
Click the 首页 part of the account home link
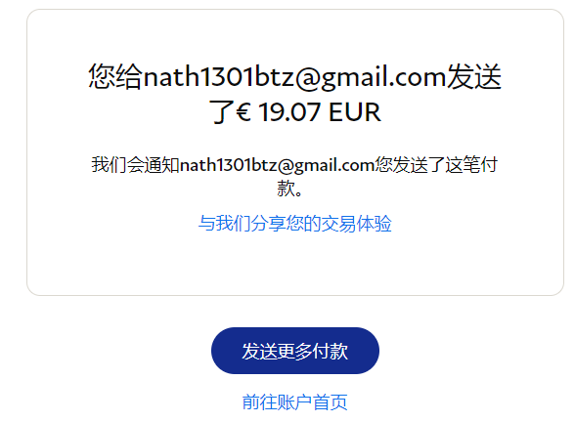331,401
